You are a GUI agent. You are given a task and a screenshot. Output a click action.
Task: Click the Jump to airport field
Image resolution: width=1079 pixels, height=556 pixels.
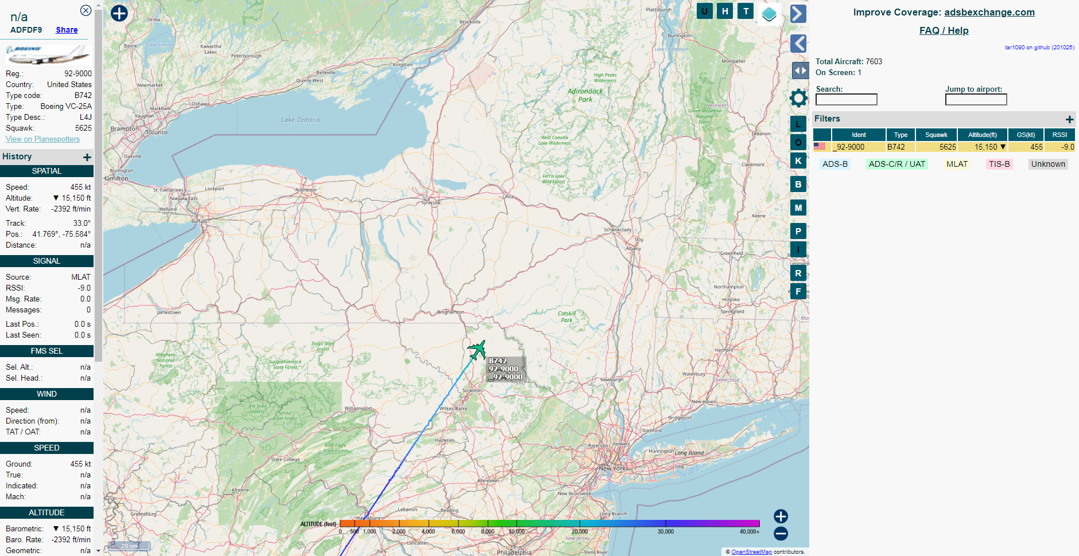[x=976, y=99]
